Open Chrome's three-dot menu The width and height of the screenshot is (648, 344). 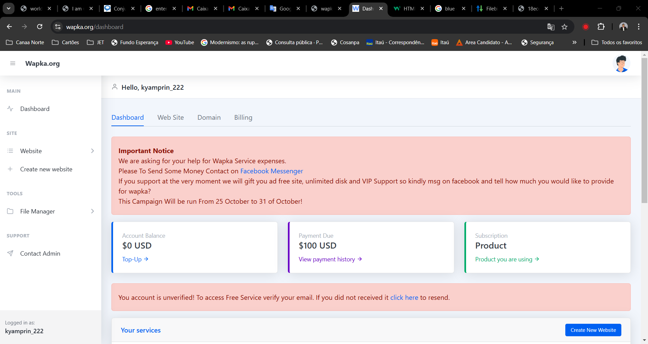639,27
